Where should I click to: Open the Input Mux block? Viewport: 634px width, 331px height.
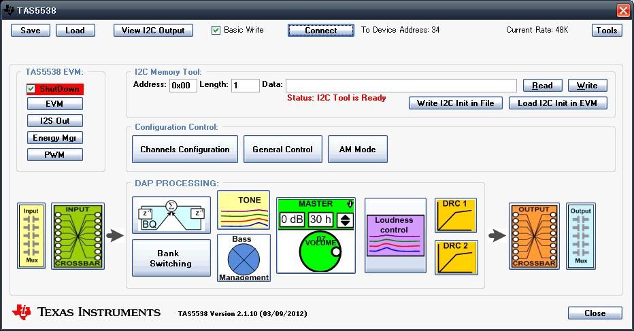click(x=31, y=236)
